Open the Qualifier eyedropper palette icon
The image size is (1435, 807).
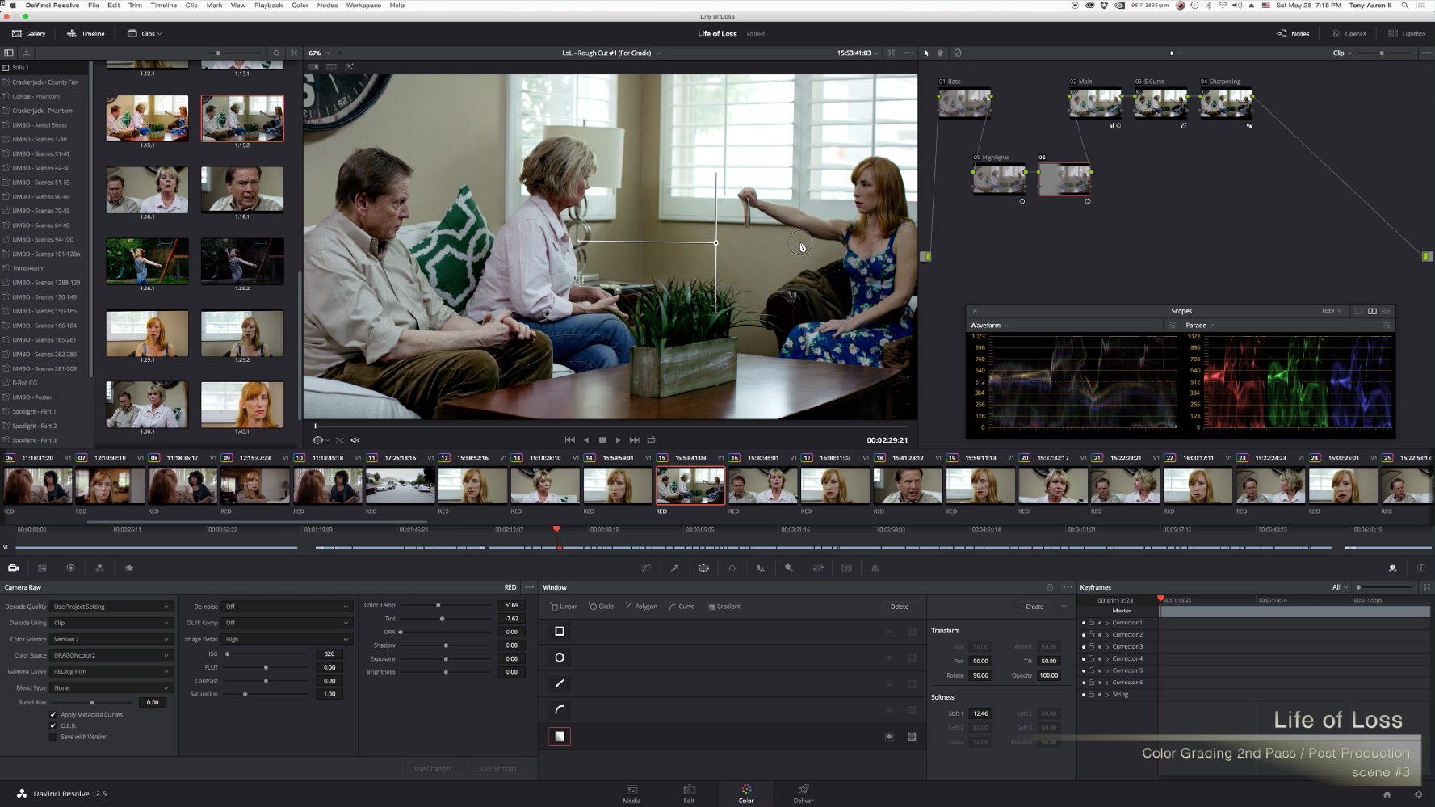click(675, 568)
